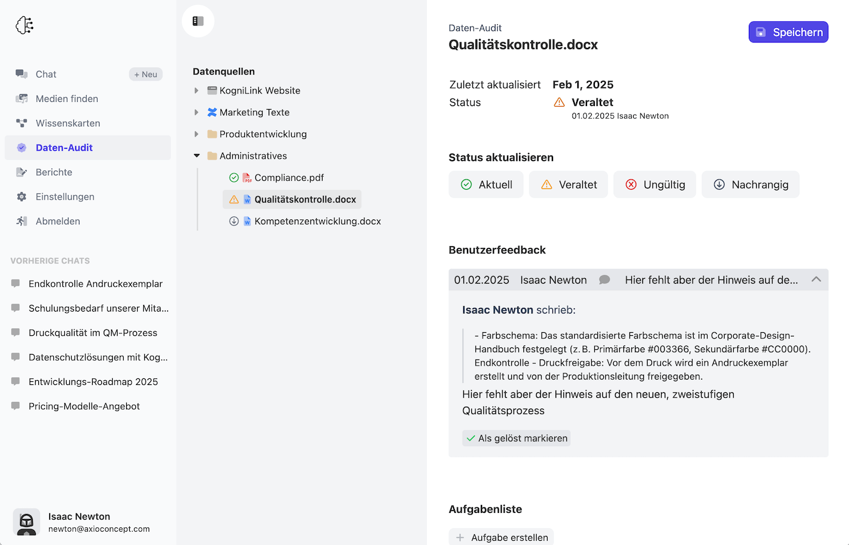This screenshot has width=849, height=545.
Task: Open the Einstellungen gear icon
Action: (x=20, y=196)
